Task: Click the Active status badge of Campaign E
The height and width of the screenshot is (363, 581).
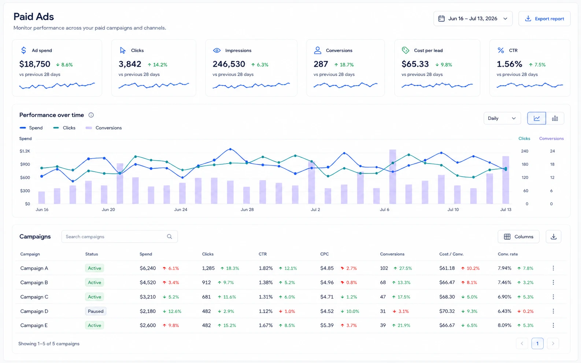Action: pyautogui.click(x=95, y=325)
